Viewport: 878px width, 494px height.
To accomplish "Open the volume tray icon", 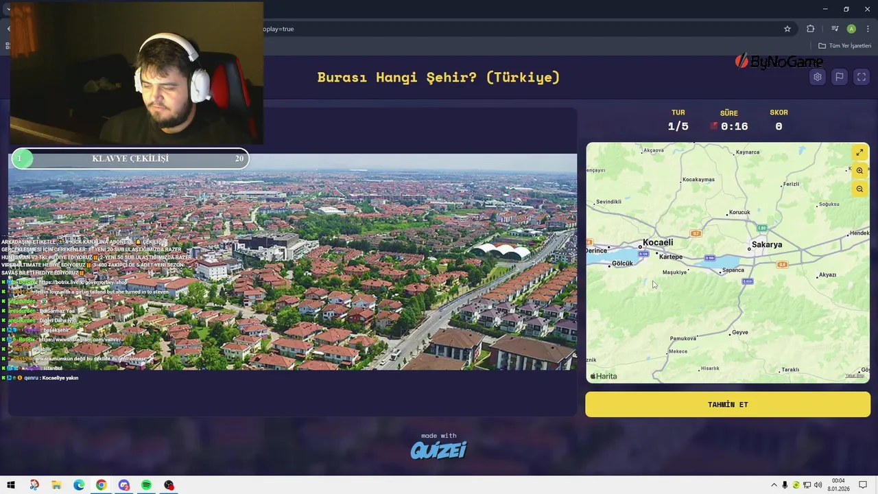I will tap(818, 485).
